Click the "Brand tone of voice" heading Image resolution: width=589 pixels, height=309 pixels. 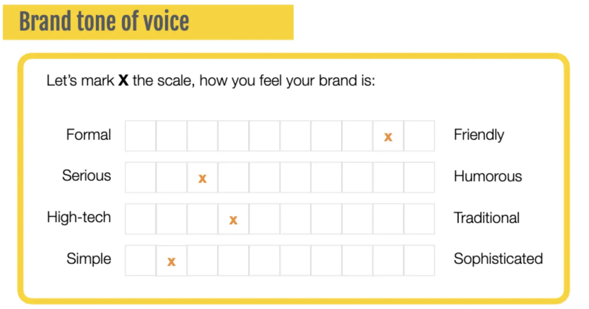coord(104,21)
